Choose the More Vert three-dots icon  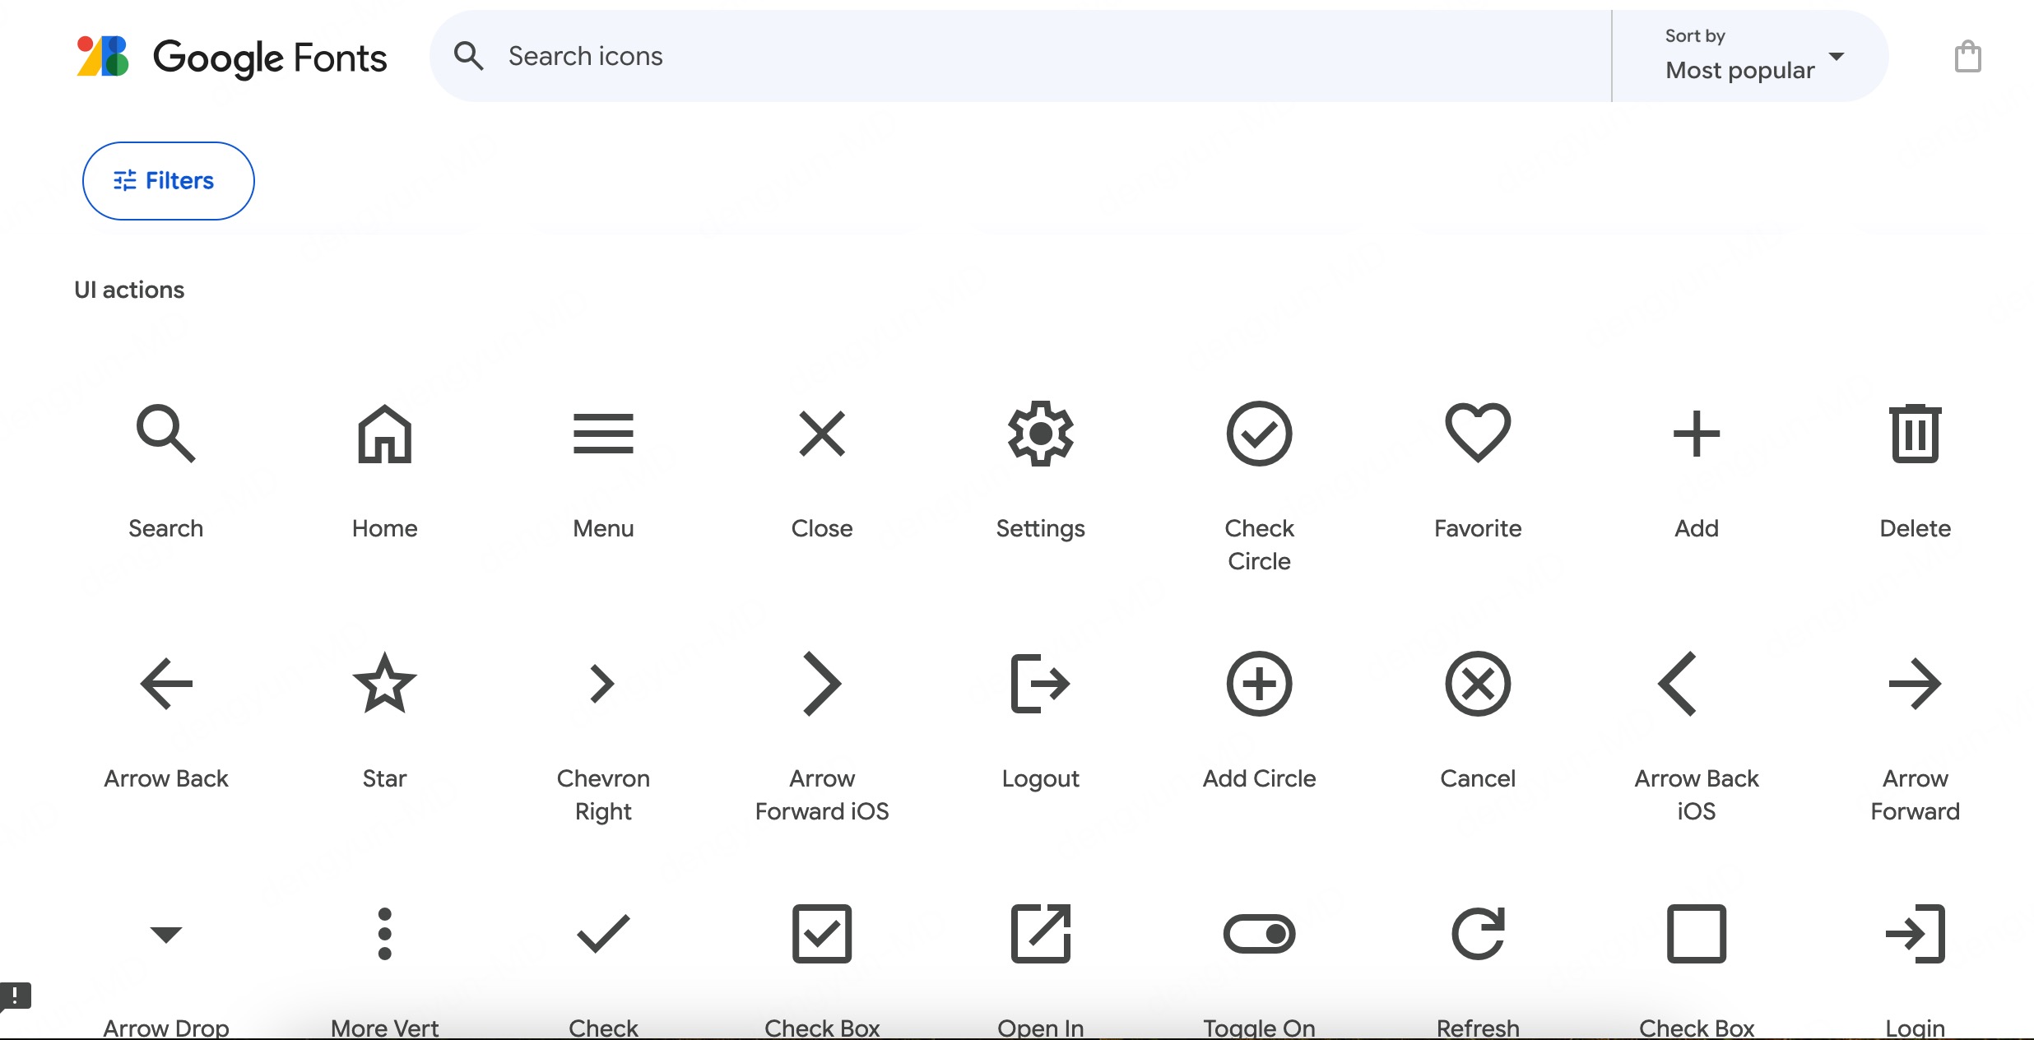pos(384,934)
